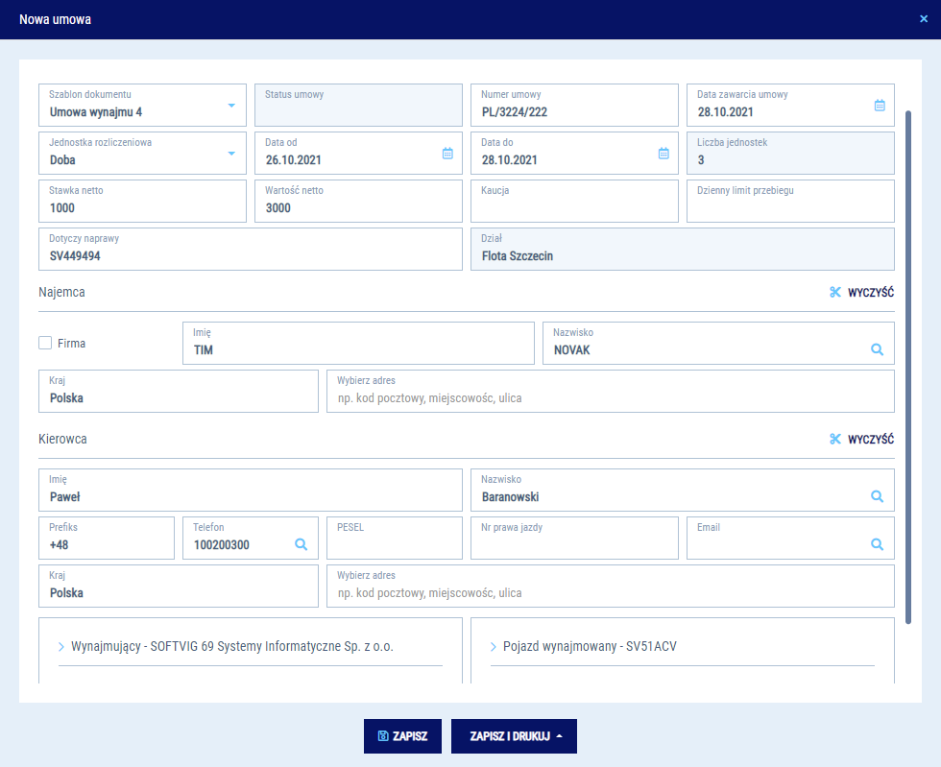
Task: Open calendar for Data zawarcia umowy
Action: (879, 106)
